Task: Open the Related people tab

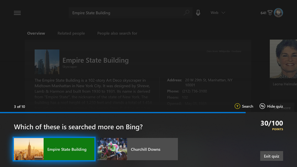Action: [x=71, y=33]
